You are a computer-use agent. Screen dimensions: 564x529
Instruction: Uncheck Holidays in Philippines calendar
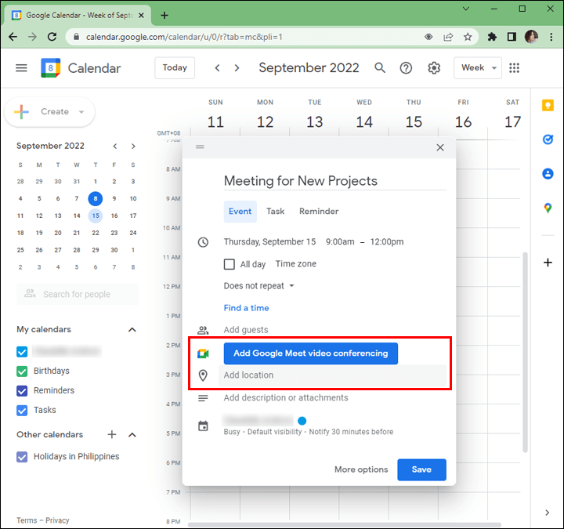coord(22,457)
